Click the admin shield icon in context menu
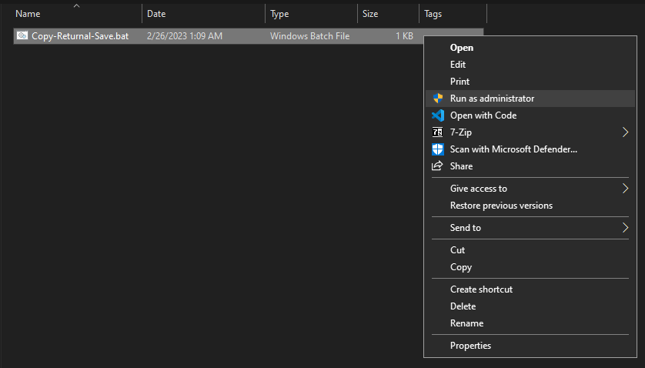 pyautogui.click(x=438, y=99)
